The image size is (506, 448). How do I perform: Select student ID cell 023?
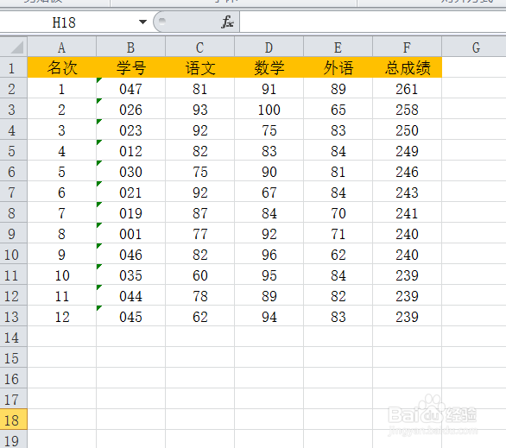tap(130, 129)
